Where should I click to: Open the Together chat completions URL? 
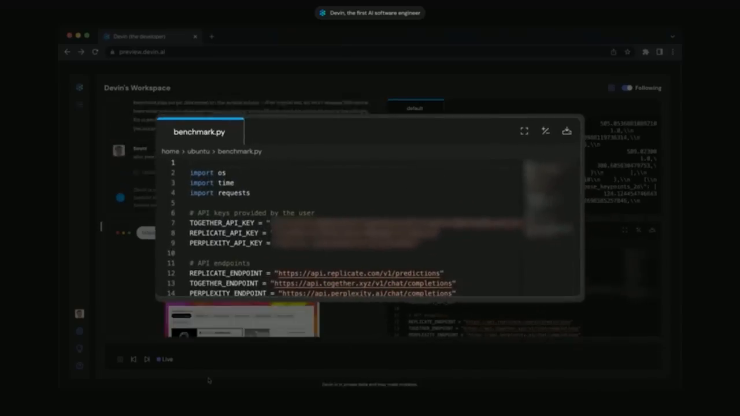click(362, 284)
